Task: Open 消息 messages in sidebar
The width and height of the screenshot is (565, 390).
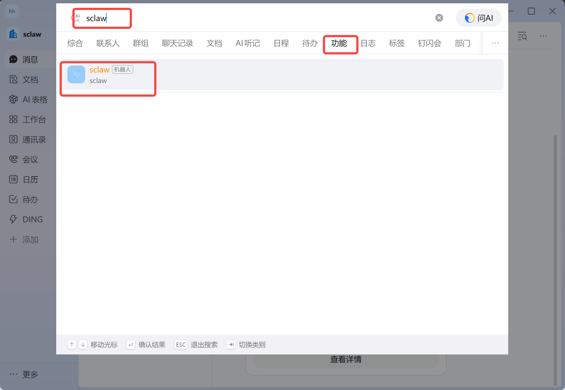Action: pyautogui.click(x=30, y=59)
